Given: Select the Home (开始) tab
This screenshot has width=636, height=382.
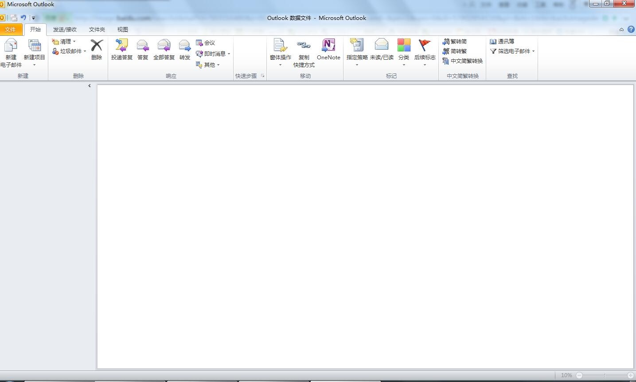Looking at the screenshot, I should pos(35,30).
